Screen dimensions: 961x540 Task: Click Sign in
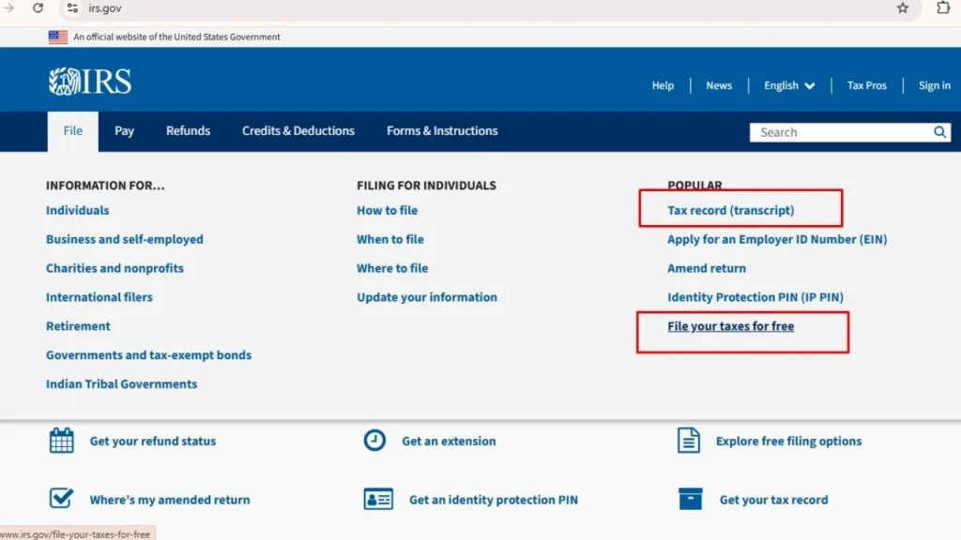[934, 85]
